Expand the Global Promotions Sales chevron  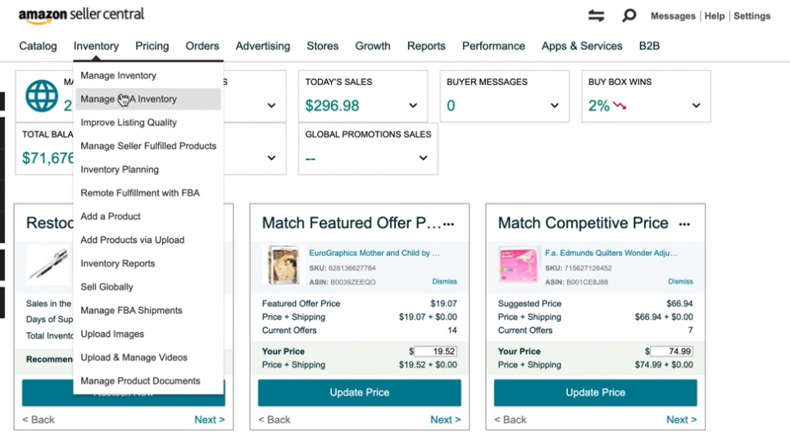click(423, 158)
